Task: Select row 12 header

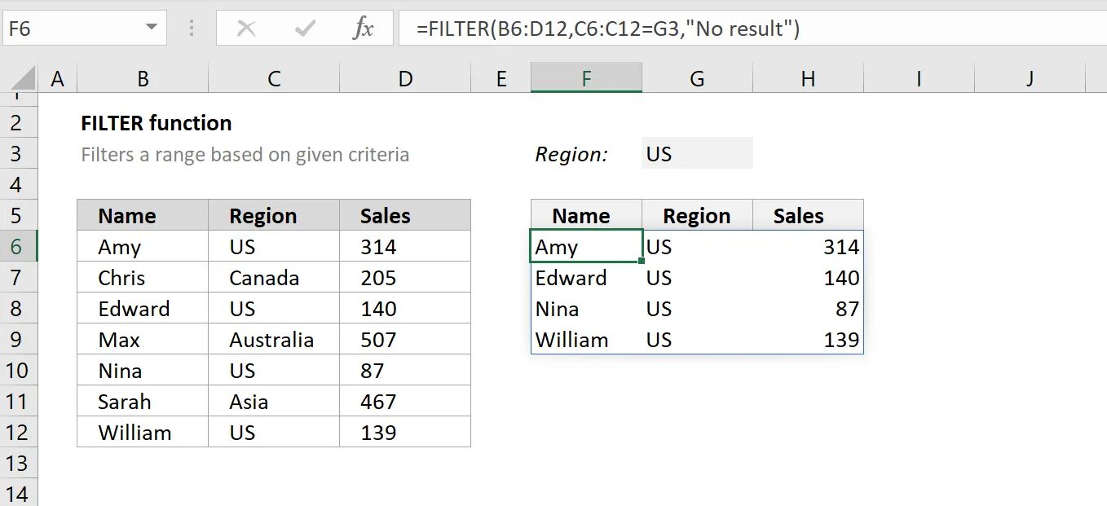Action: pos(18,433)
